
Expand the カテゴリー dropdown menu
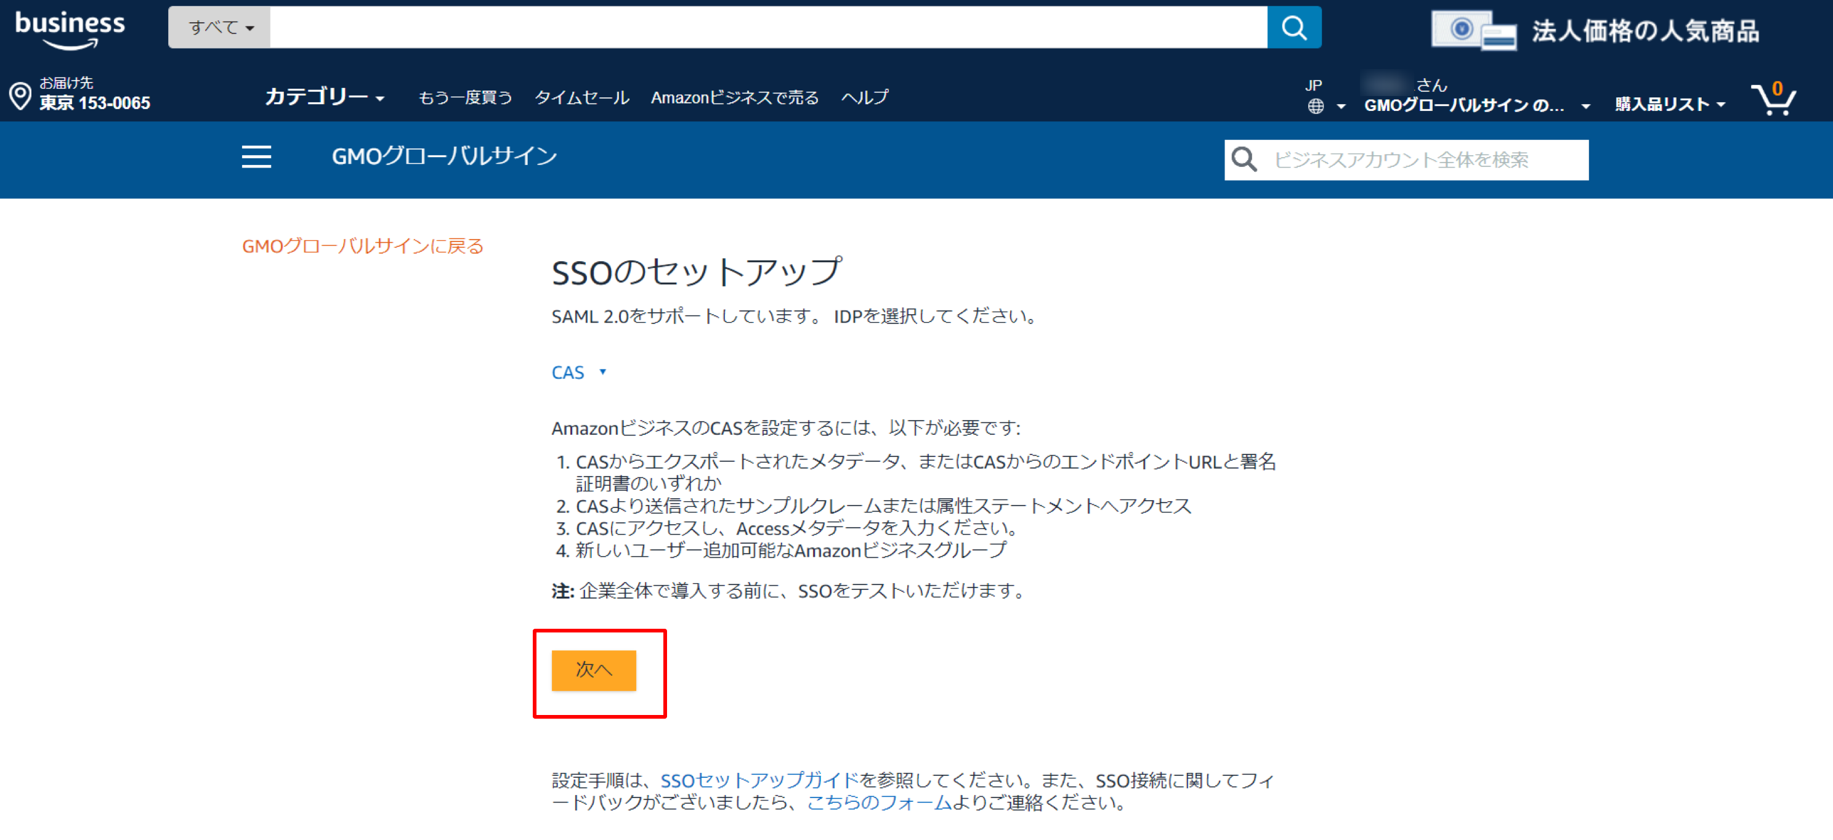(x=325, y=96)
